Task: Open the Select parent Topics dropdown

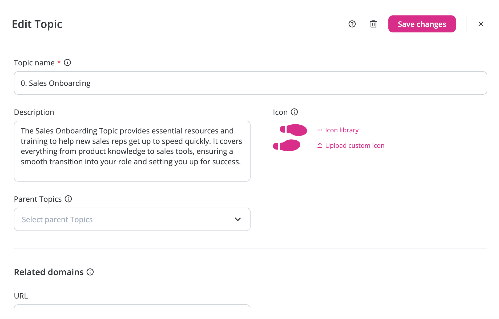Action: pyautogui.click(x=132, y=219)
